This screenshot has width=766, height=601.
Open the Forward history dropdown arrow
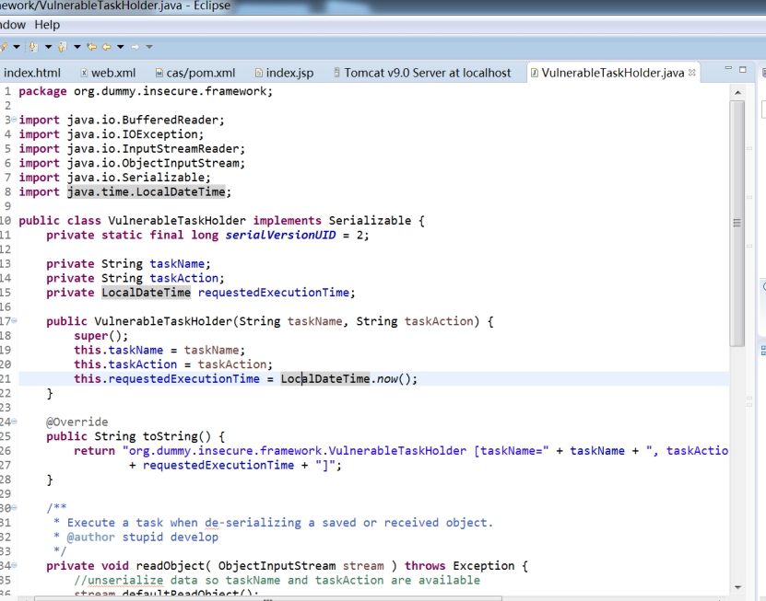(149, 47)
